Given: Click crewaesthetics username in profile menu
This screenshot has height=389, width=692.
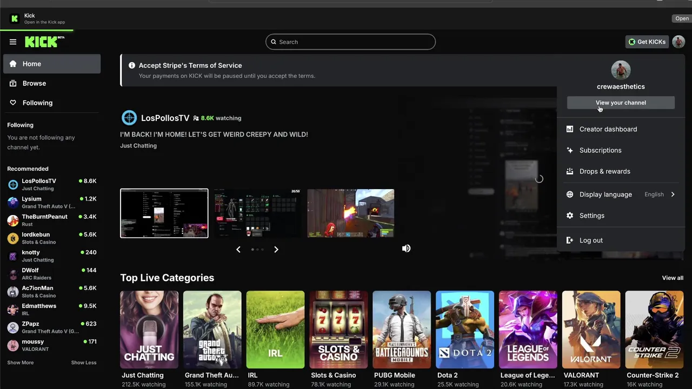Looking at the screenshot, I should [x=621, y=86].
